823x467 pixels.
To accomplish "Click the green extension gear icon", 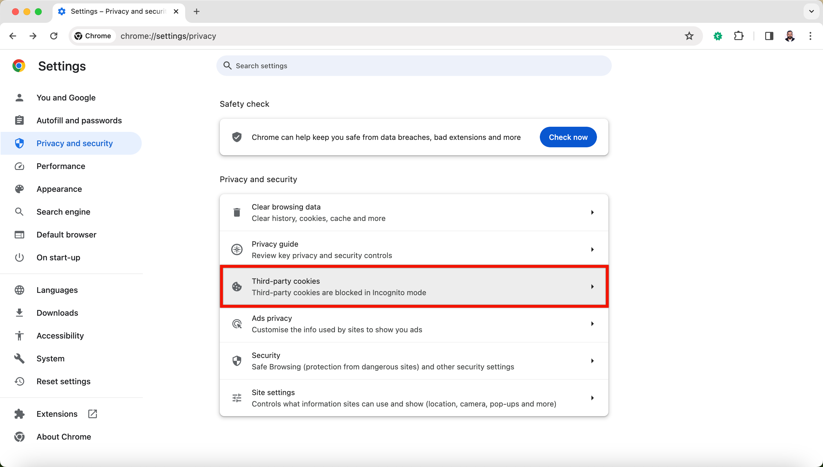I will click(718, 36).
